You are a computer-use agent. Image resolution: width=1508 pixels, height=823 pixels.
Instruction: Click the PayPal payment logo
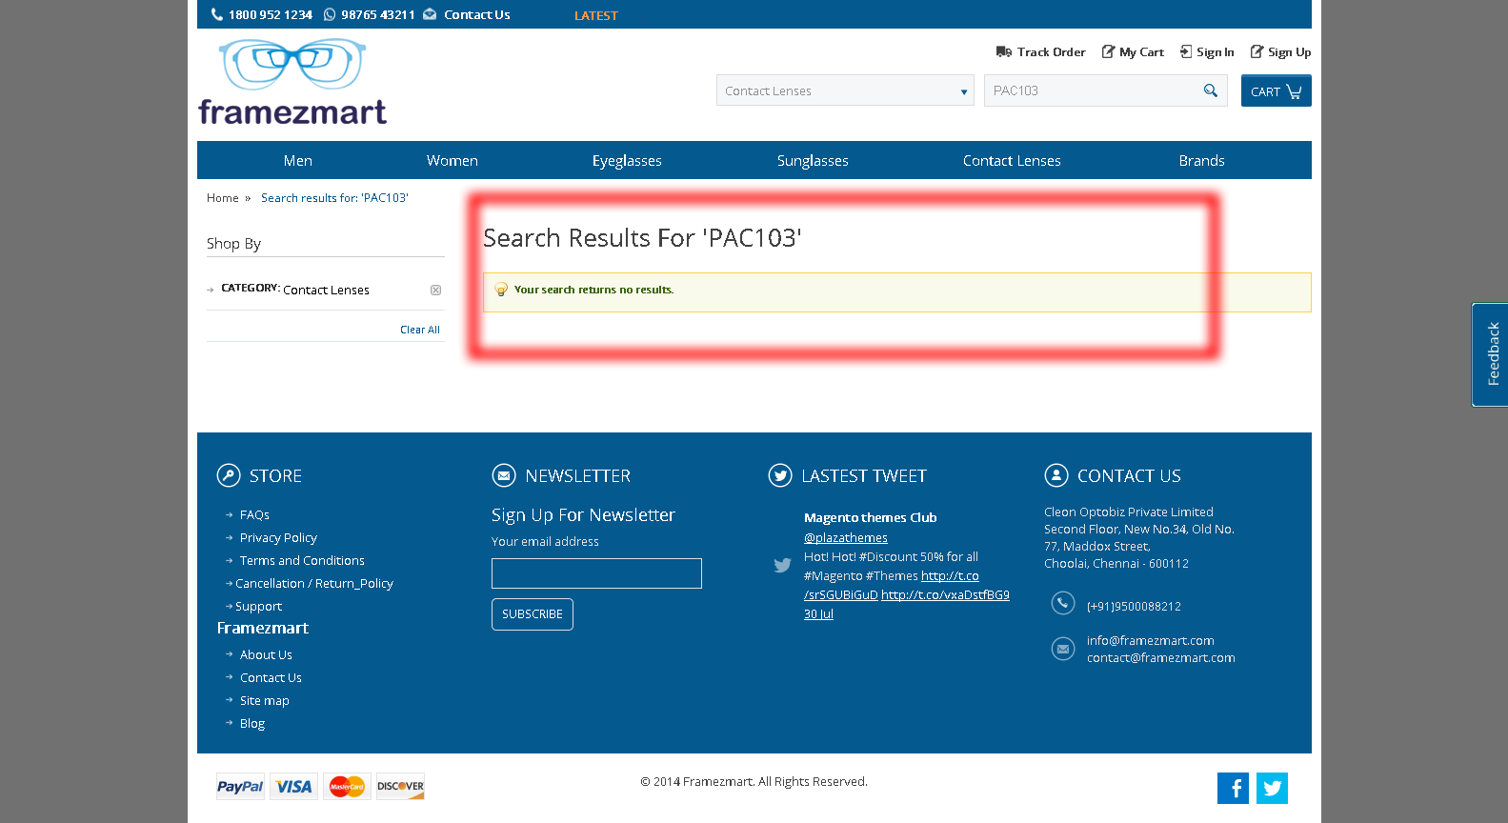point(240,786)
